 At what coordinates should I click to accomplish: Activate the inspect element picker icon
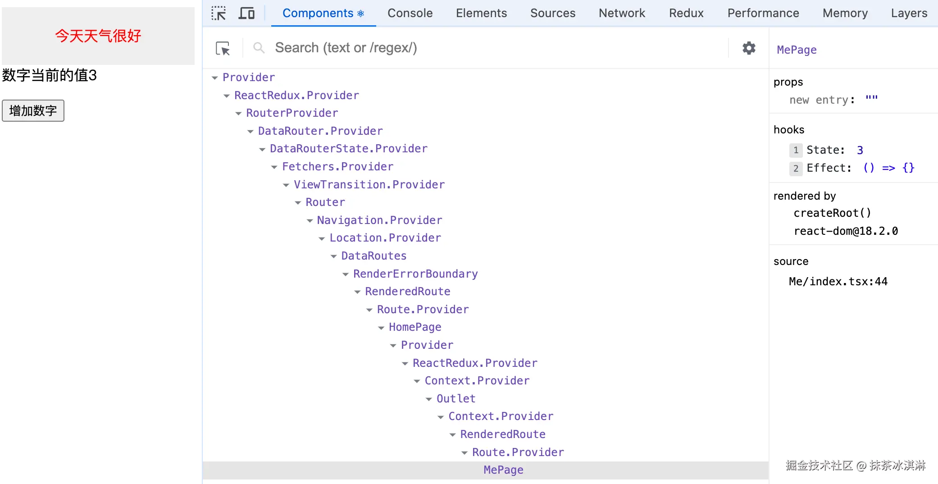(219, 13)
